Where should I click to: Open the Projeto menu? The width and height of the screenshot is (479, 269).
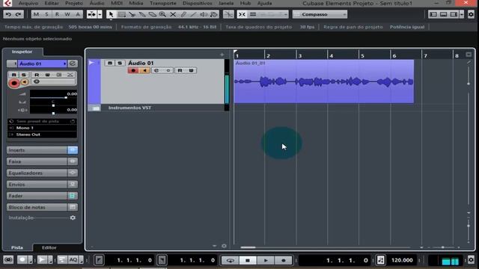click(x=74, y=3)
